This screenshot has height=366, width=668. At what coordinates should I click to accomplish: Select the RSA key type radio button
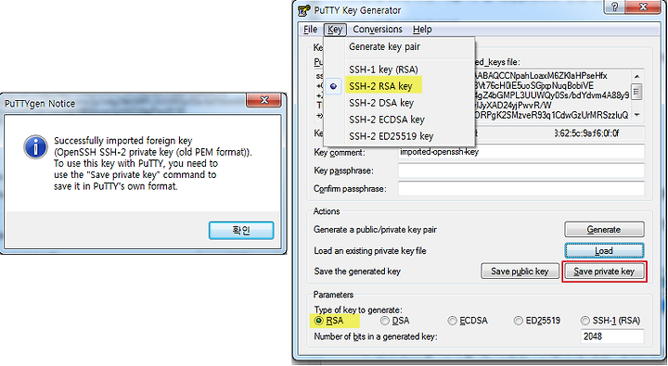pos(318,321)
